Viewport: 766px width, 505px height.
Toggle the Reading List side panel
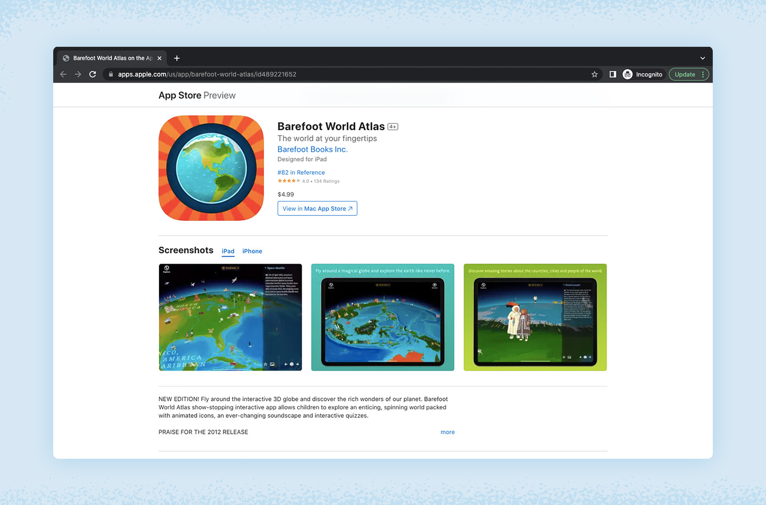pyautogui.click(x=613, y=74)
